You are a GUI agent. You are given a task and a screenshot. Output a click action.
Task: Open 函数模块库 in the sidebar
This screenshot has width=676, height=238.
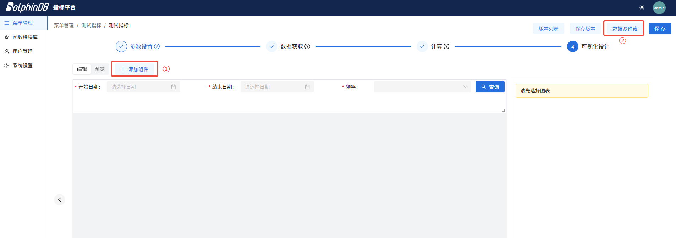click(x=25, y=37)
